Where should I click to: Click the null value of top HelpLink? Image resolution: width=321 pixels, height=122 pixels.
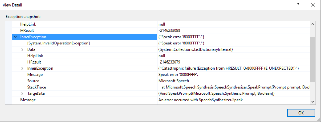coord(162,24)
